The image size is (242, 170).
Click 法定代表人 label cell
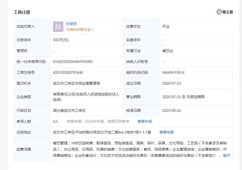[32, 27]
